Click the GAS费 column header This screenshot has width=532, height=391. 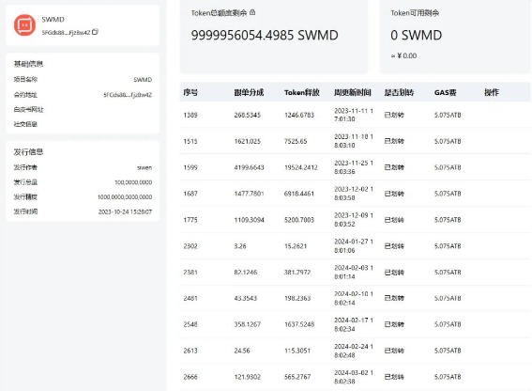[x=445, y=92]
